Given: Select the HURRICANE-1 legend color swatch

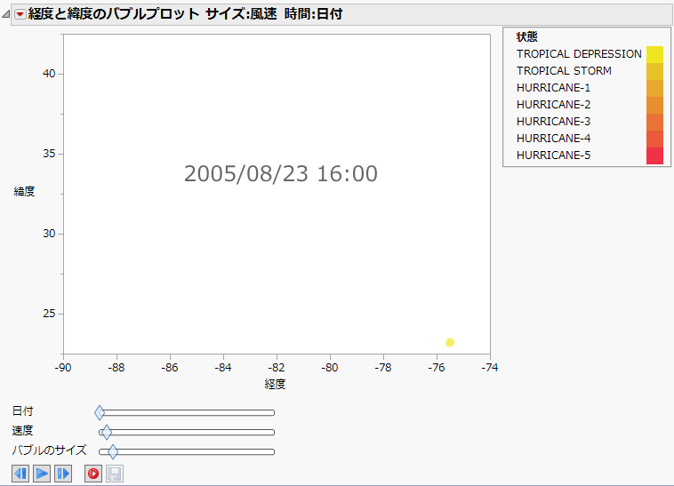Looking at the screenshot, I should 654,88.
